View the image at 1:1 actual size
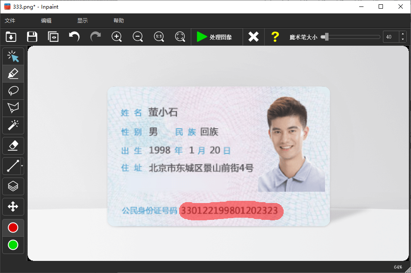 point(159,37)
